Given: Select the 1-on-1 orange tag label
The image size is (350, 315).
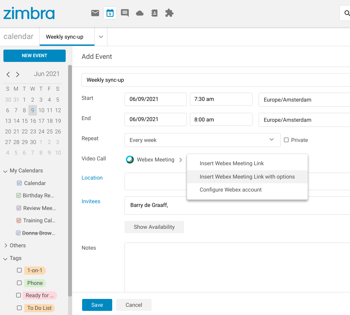Looking at the screenshot, I should pos(35,271).
